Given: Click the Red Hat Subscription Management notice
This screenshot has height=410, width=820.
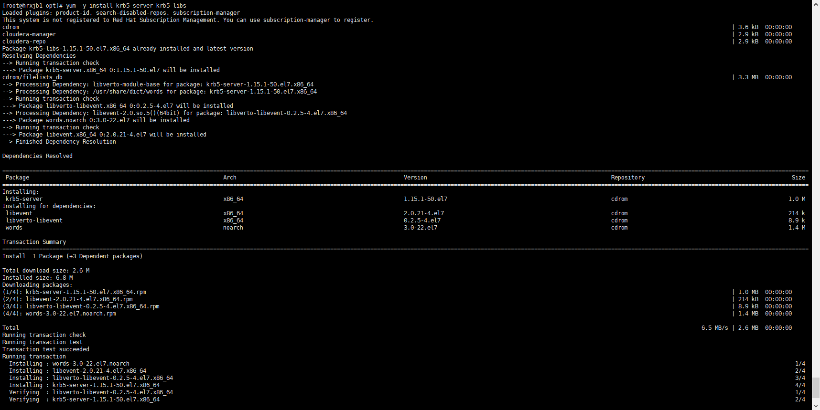Looking at the screenshot, I should coord(188,20).
